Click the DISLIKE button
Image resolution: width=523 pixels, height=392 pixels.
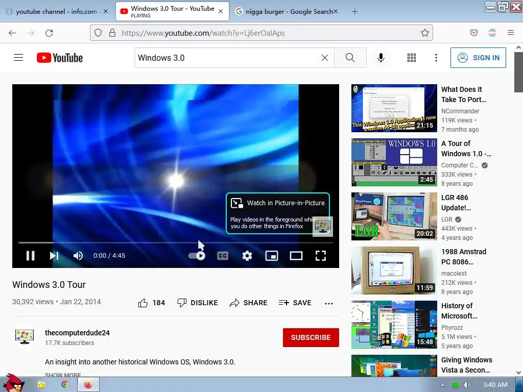pyautogui.click(x=198, y=303)
